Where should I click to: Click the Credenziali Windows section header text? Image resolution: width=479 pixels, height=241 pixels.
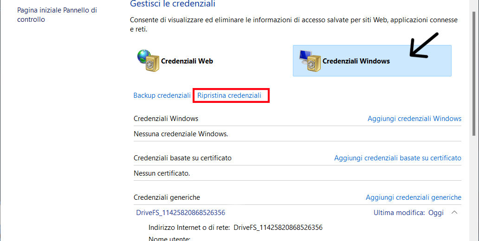click(x=166, y=118)
